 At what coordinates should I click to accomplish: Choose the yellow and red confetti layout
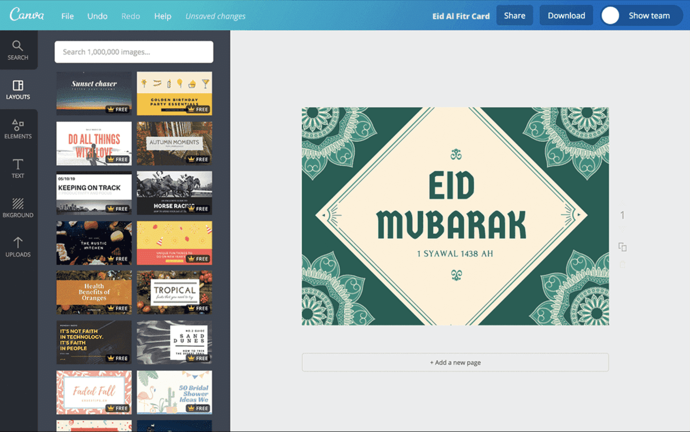click(x=174, y=243)
